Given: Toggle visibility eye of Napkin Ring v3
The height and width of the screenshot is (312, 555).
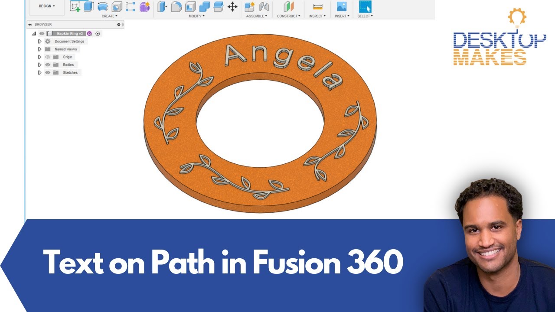Looking at the screenshot, I should point(42,33).
